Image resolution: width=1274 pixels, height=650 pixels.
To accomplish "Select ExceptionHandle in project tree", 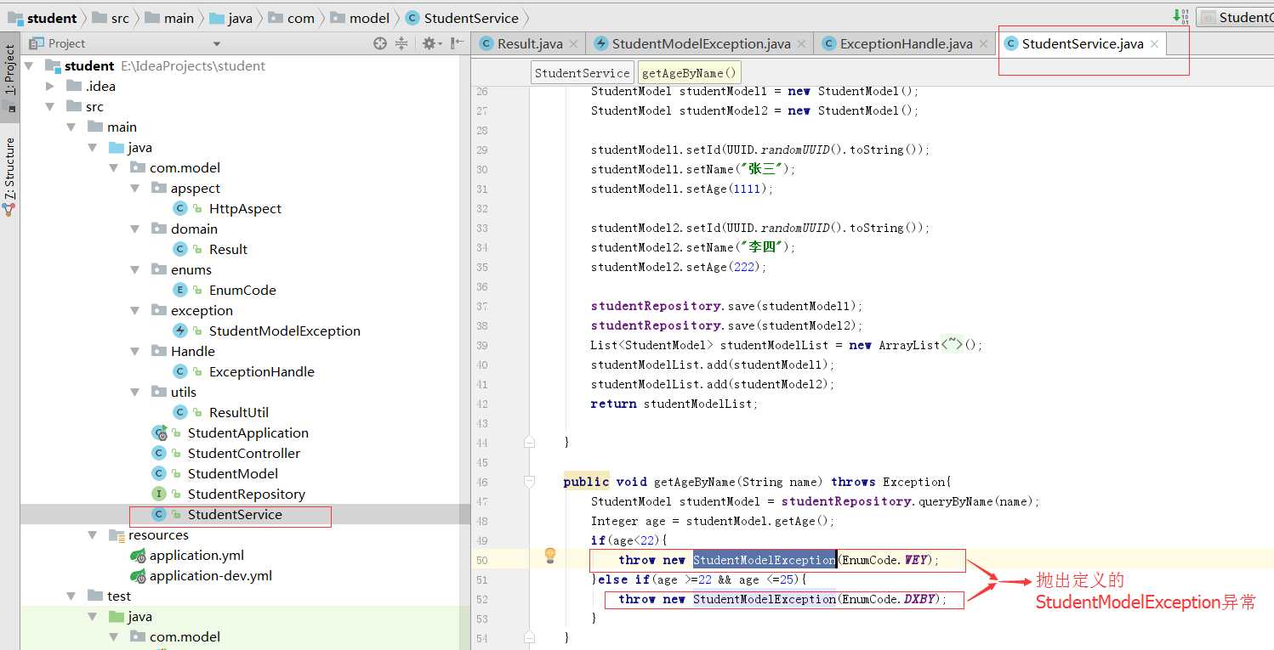I will click(262, 371).
